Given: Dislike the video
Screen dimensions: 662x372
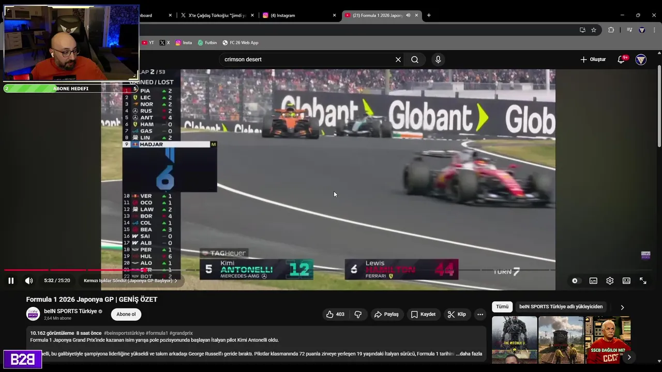Looking at the screenshot, I should point(358,314).
